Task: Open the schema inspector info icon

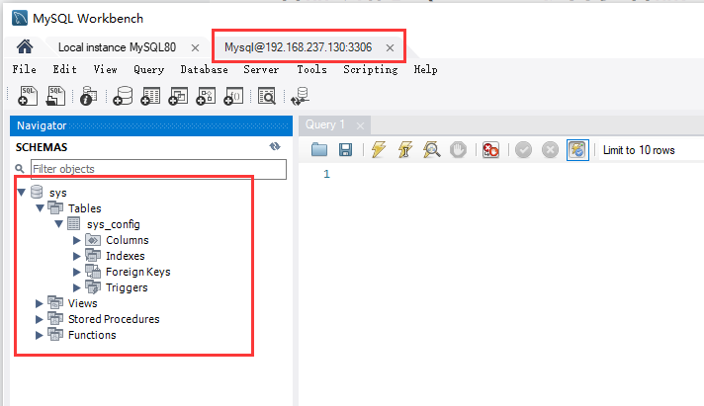Action: pos(88,96)
